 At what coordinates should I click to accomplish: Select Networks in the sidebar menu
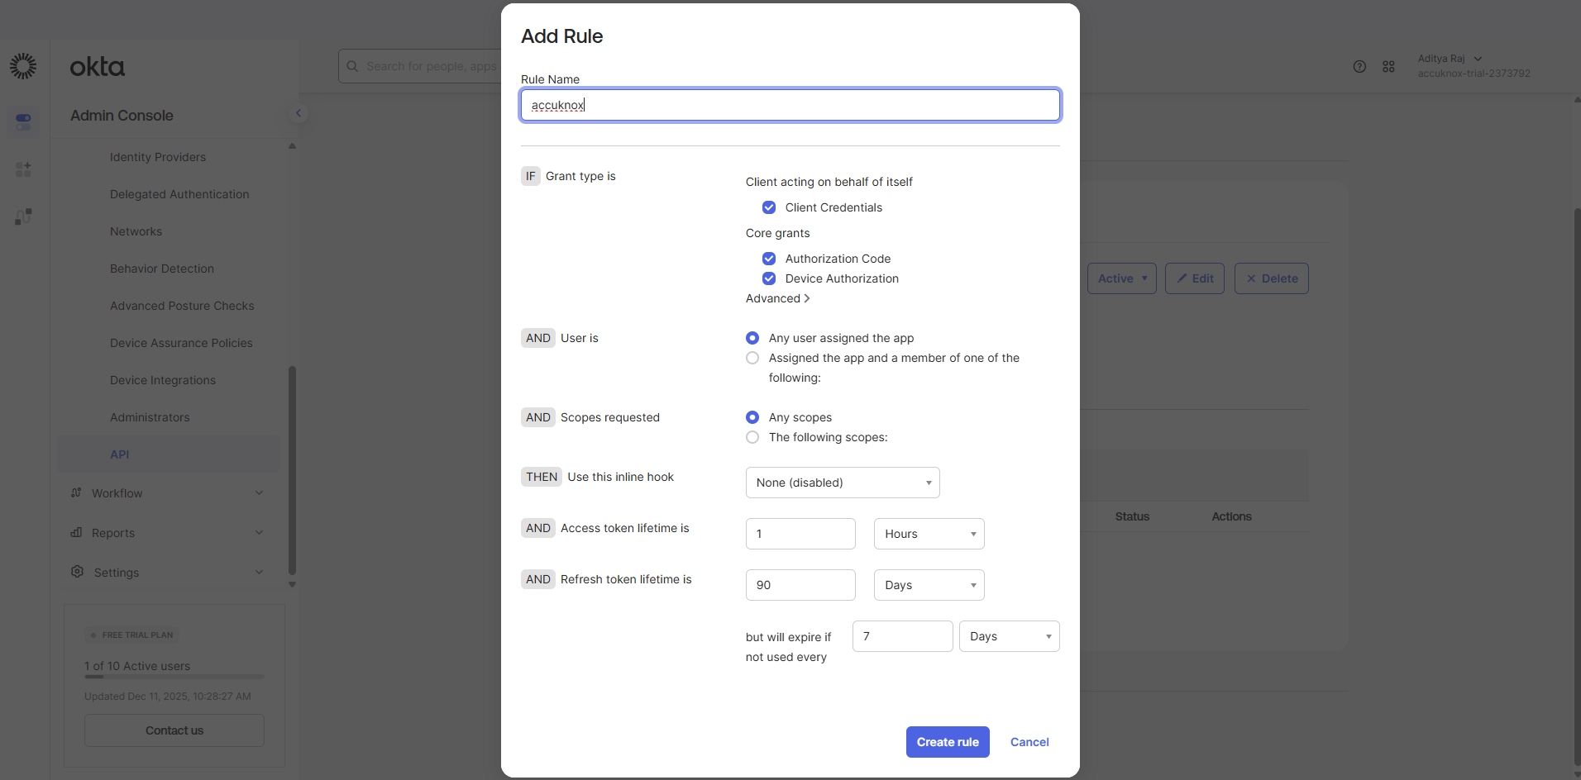136,231
